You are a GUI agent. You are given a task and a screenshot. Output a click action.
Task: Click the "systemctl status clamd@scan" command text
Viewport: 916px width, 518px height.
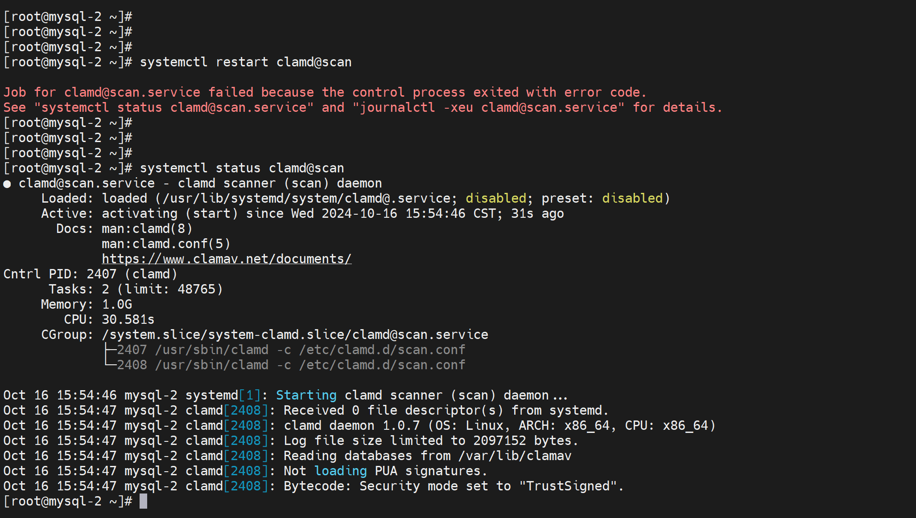[242, 168]
